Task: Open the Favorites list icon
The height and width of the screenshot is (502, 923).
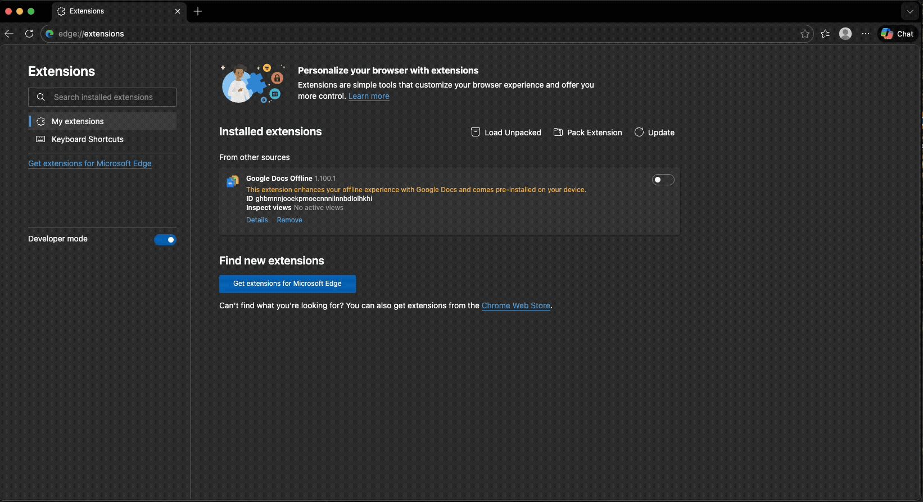Action: pos(825,34)
